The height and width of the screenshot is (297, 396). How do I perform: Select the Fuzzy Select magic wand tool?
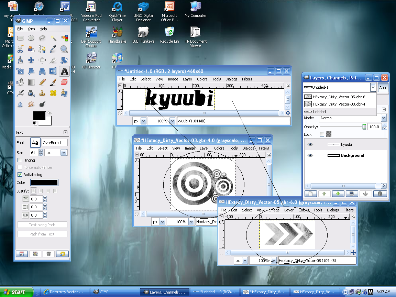click(x=53, y=38)
